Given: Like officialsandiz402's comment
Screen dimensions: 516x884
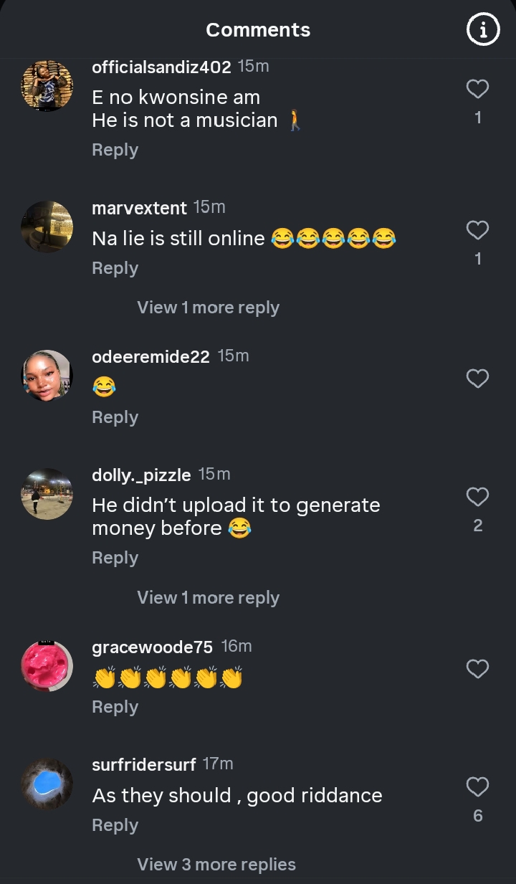Looking at the screenshot, I should pos(477,89).
